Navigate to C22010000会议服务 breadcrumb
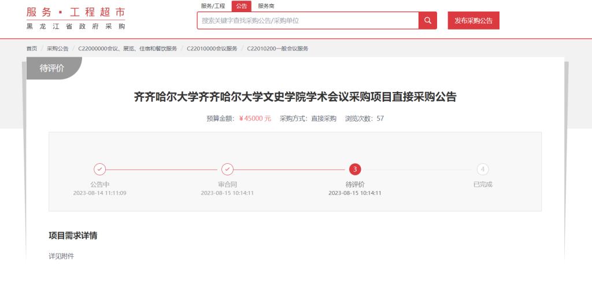Image resolution: width=592 pixels, height=287 pixels. tap(212, 49)
